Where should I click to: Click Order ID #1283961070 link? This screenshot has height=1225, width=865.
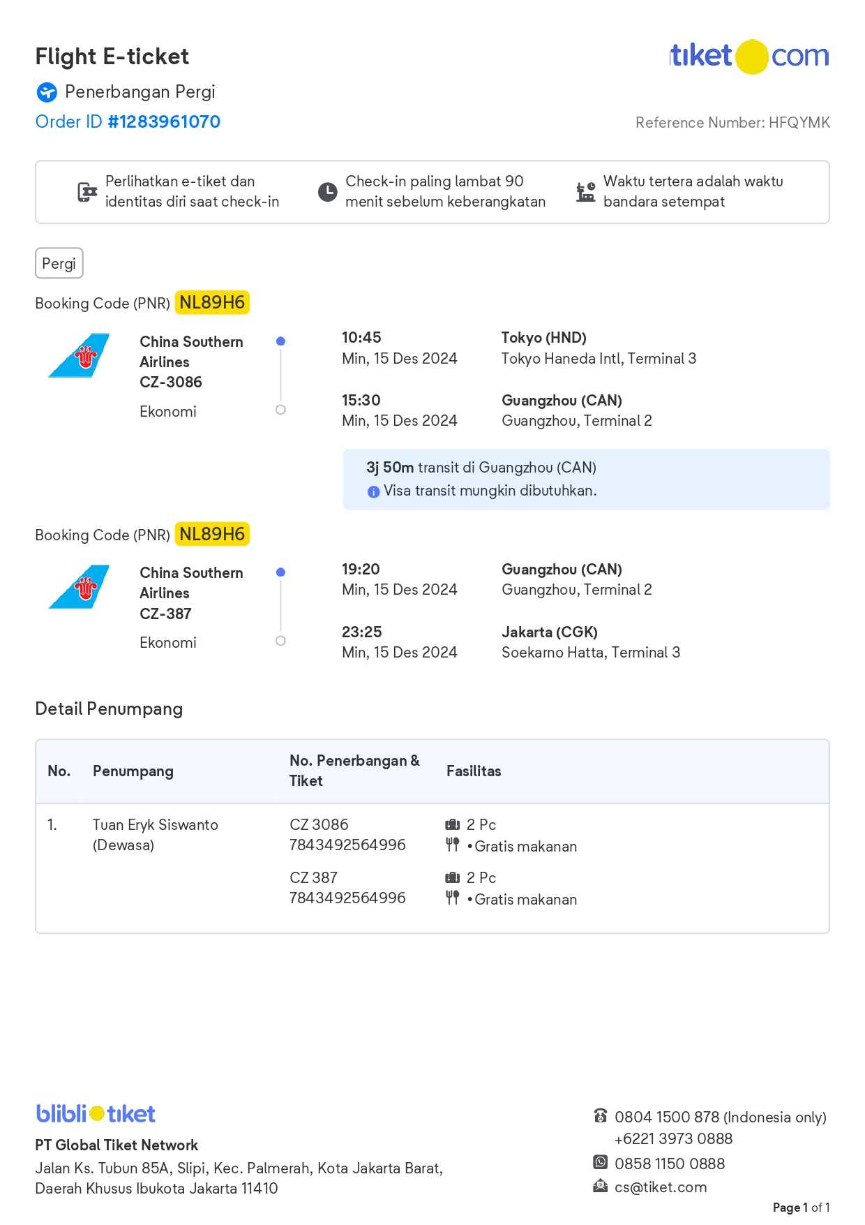click(128, 122)
